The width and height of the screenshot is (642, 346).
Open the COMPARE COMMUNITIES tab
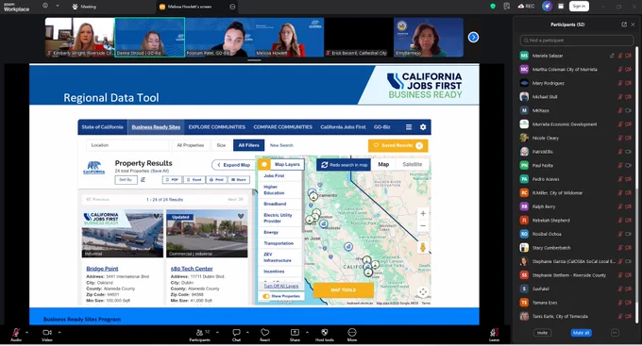click(283, 127)
